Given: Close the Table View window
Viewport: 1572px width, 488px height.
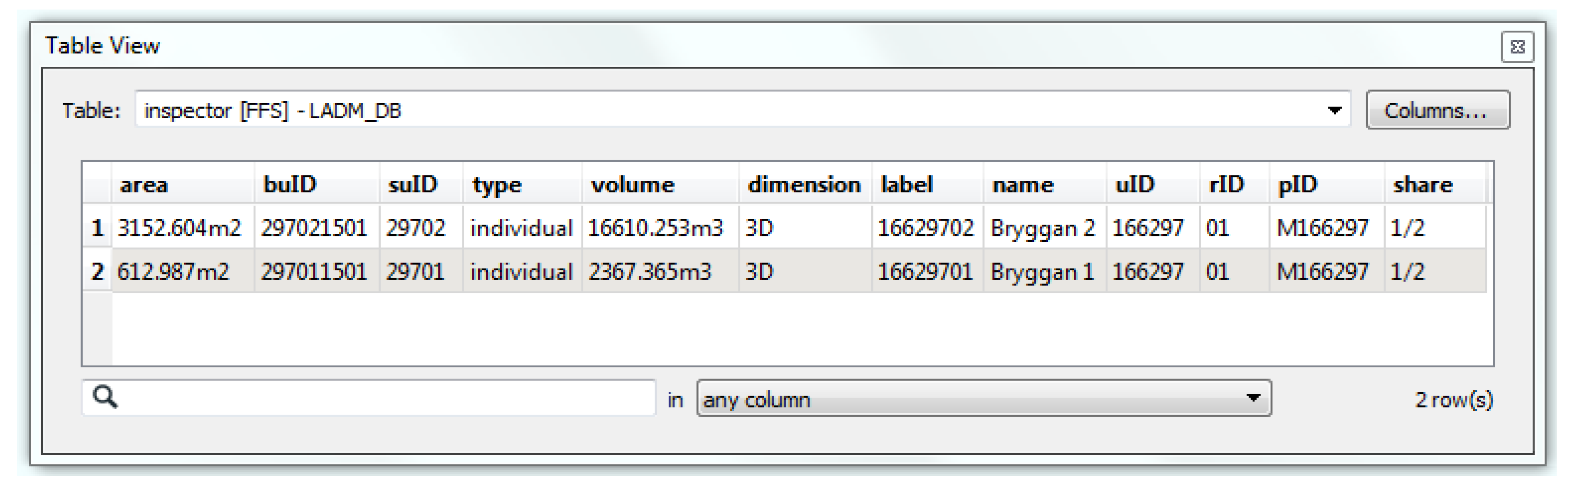Looking at the screenshot, I should point(1517,47).
